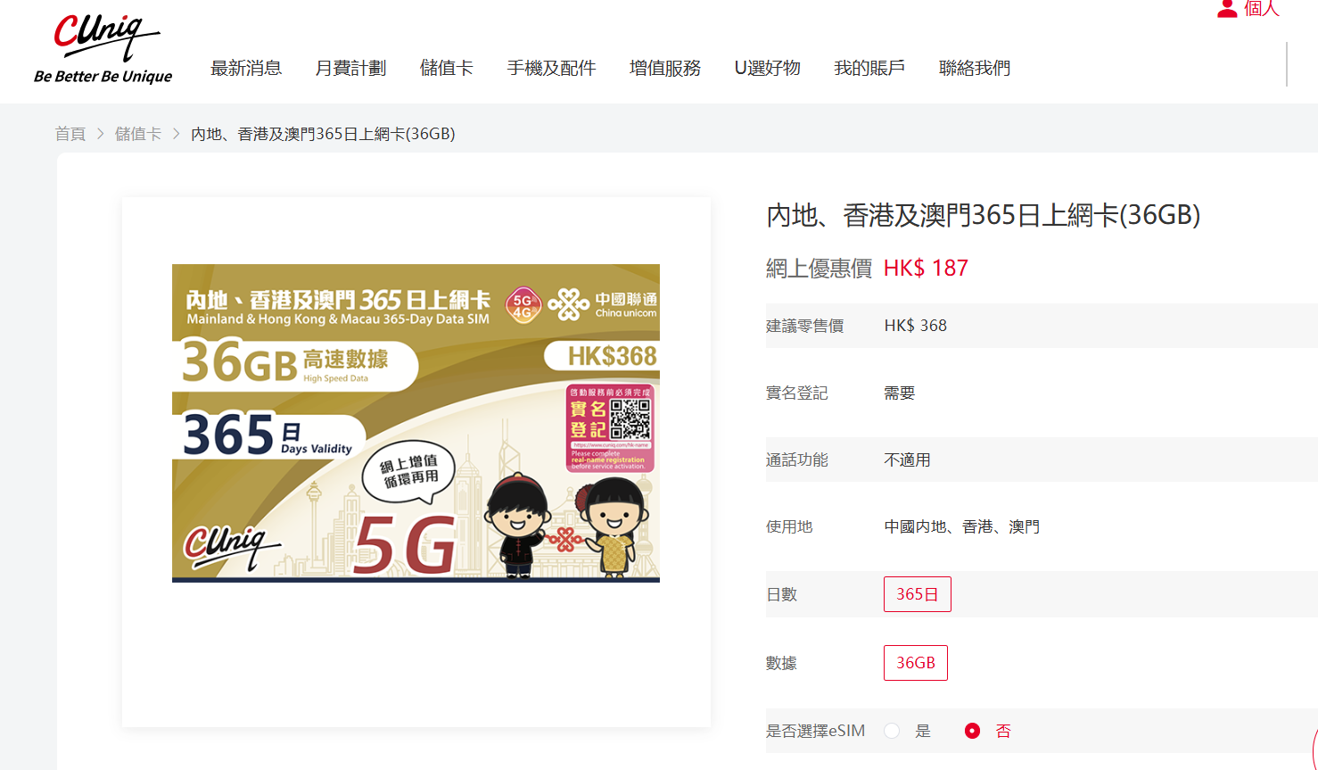Open 月費計劃 menu

pos(350,68)
